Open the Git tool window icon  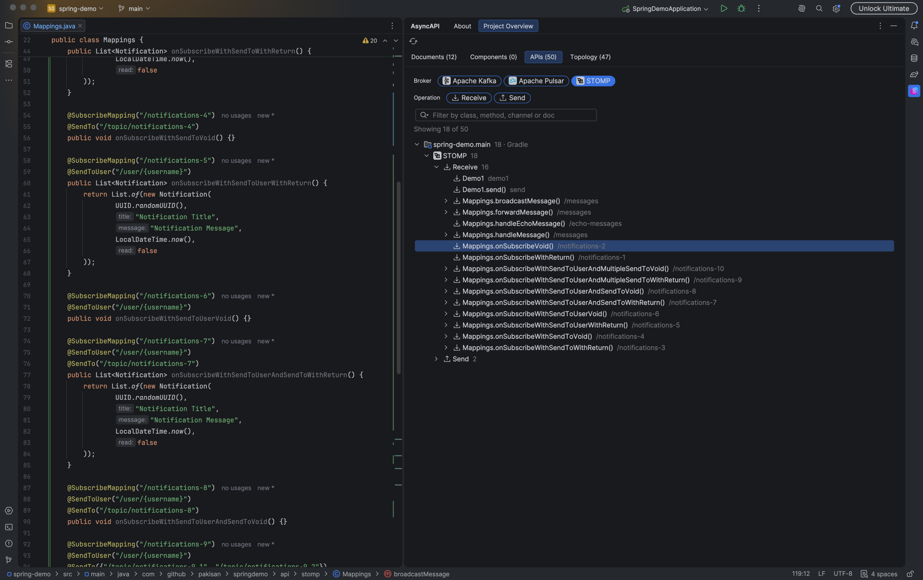[x=9, y=560]
